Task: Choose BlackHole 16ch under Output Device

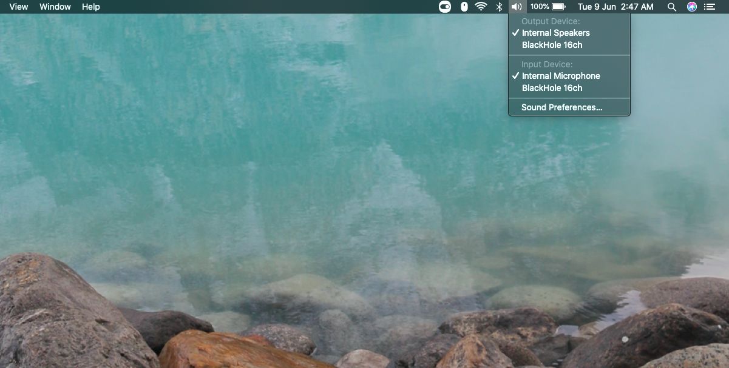Action: point(569,45)
